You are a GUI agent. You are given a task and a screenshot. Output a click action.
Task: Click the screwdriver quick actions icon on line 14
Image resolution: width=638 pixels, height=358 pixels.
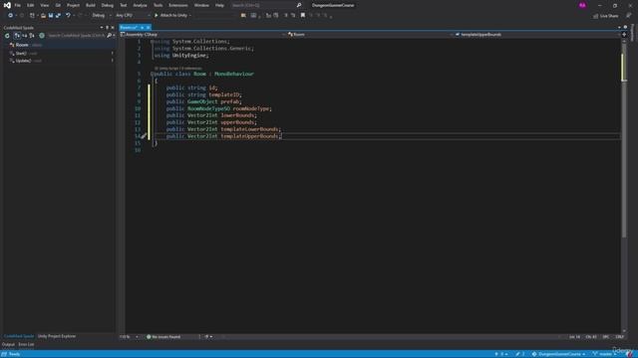pyautogui.click(x=144, y=136)
